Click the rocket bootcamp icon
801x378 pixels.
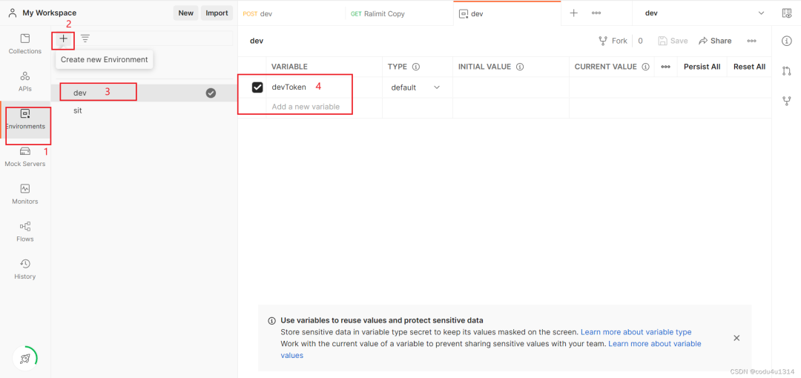(x=25, y=359)
